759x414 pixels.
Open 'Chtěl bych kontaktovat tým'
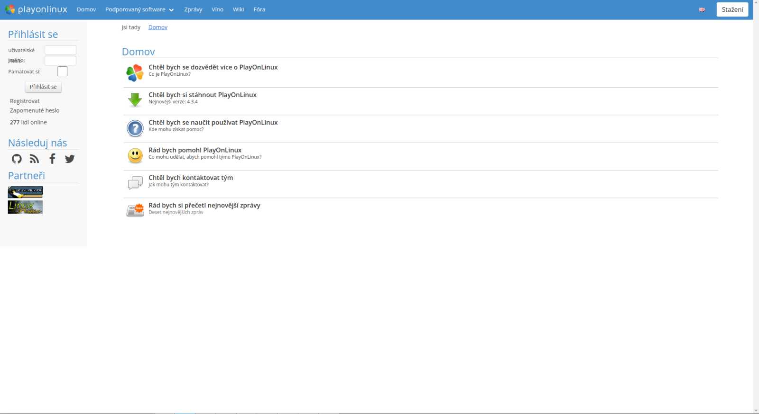pos(191,178)
